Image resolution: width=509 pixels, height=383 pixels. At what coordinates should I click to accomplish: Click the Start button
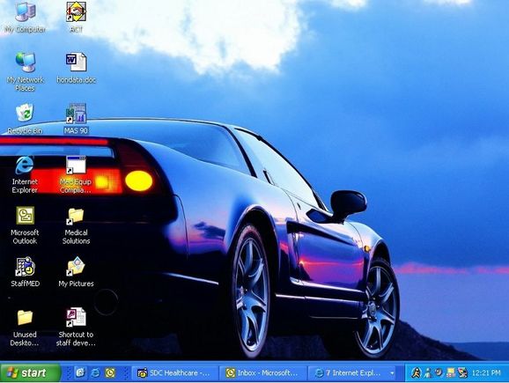tap(31, 372)
